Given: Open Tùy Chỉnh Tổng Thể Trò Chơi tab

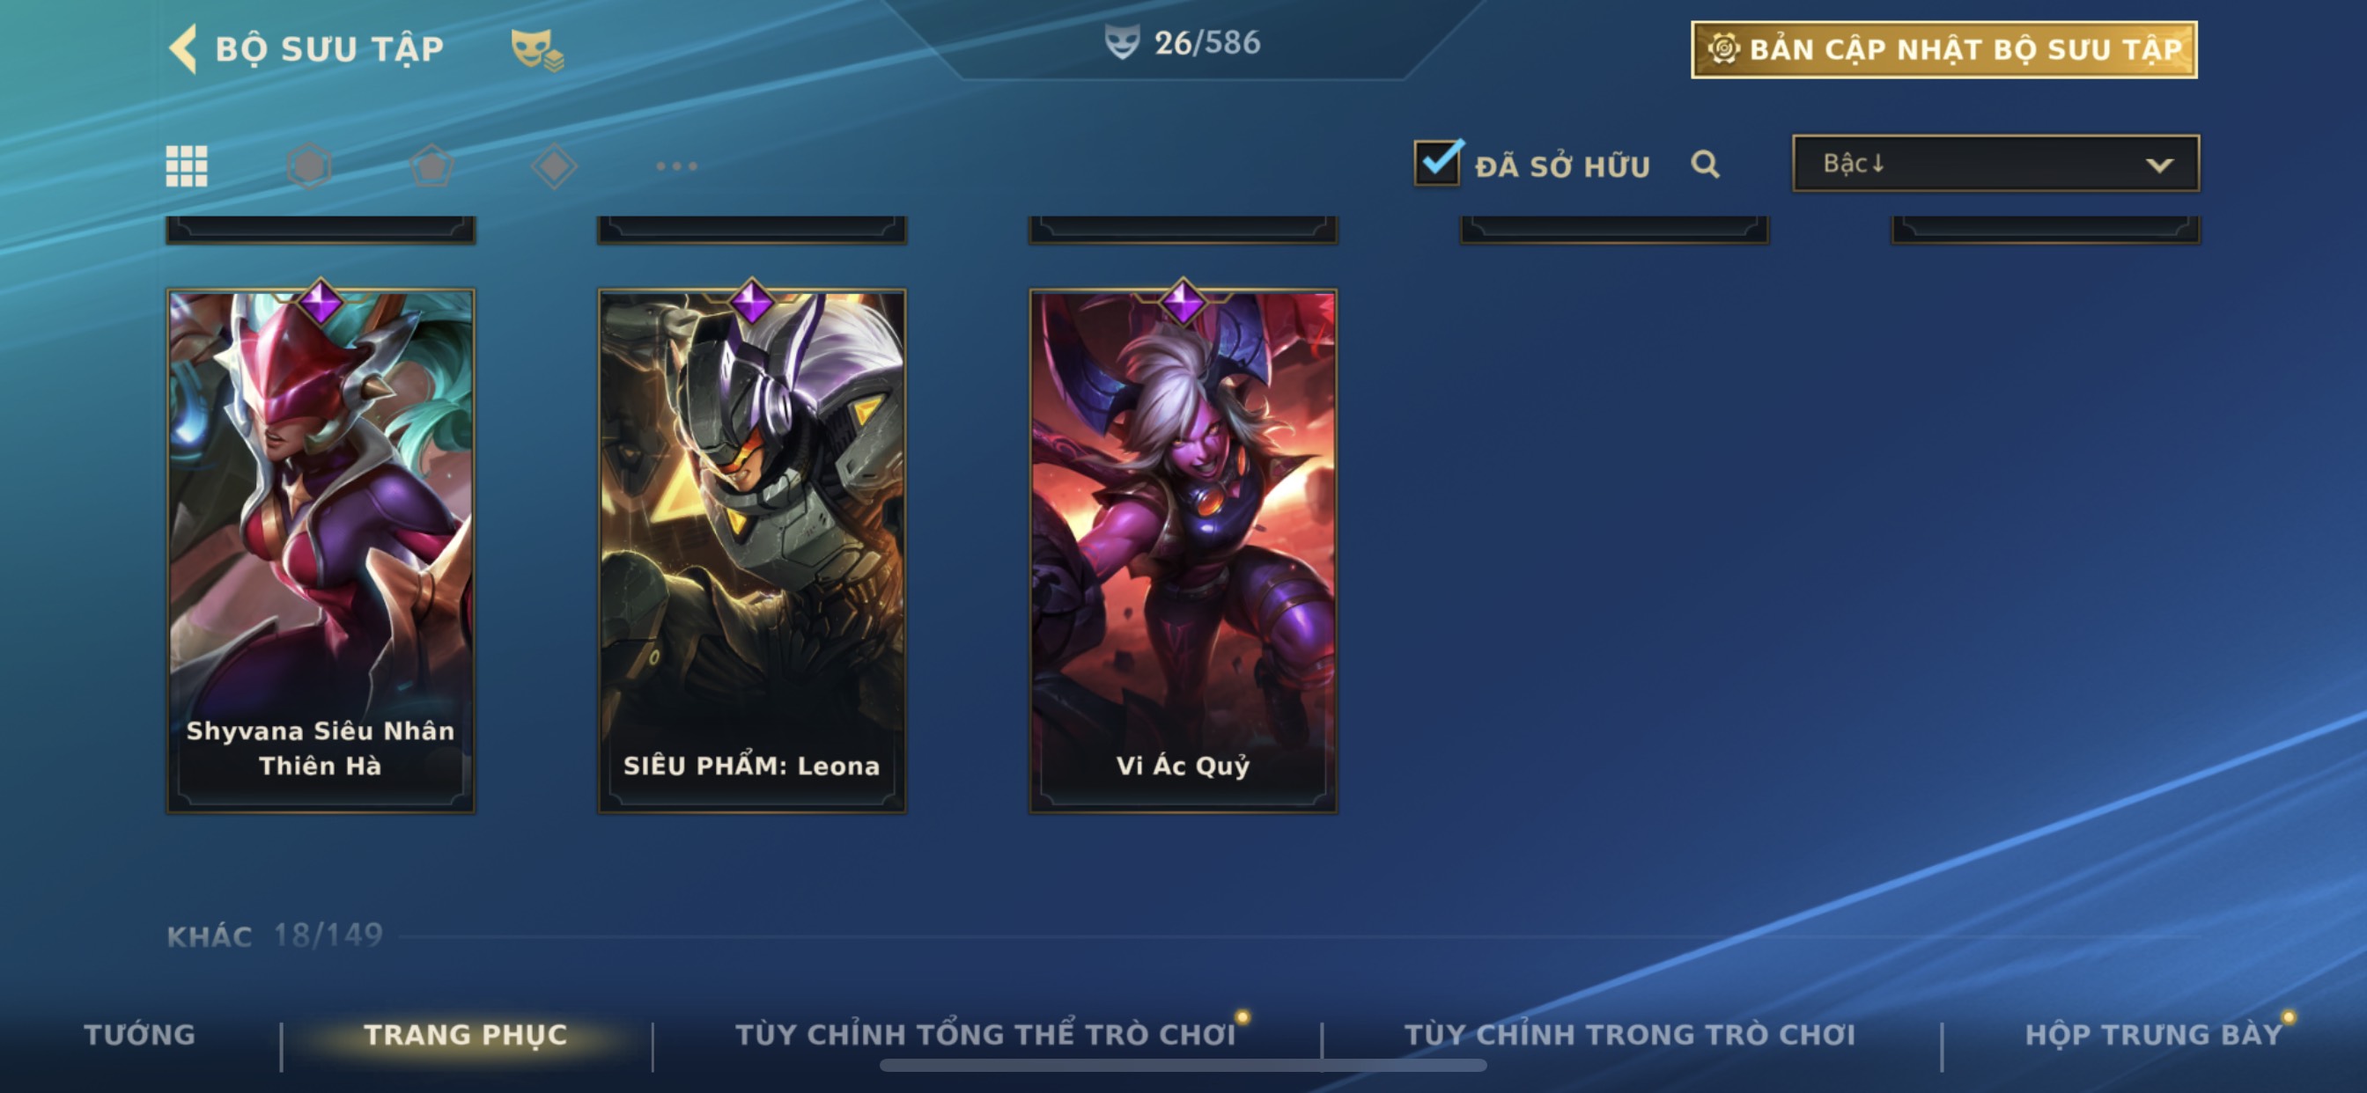Looking at the screenshot, I should pyautogui.click(x=985, y=1035).
